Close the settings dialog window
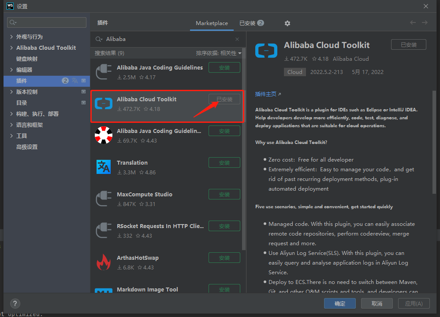Image resolution: width=440 pixels, height=317 pixels. [426, 6]
